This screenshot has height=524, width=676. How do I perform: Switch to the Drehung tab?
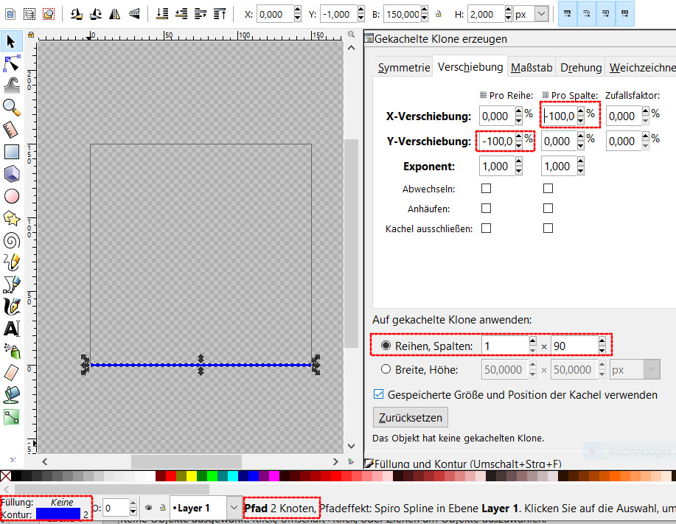[581, 68]
